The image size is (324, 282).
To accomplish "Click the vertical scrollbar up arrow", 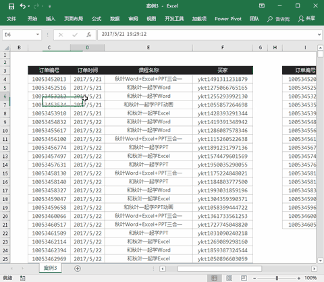I will coord(320,48).
